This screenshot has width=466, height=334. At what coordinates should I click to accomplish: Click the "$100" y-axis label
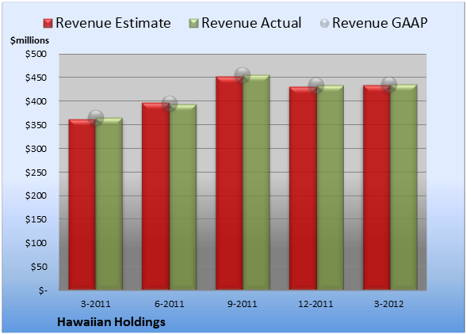coord(36,243)
